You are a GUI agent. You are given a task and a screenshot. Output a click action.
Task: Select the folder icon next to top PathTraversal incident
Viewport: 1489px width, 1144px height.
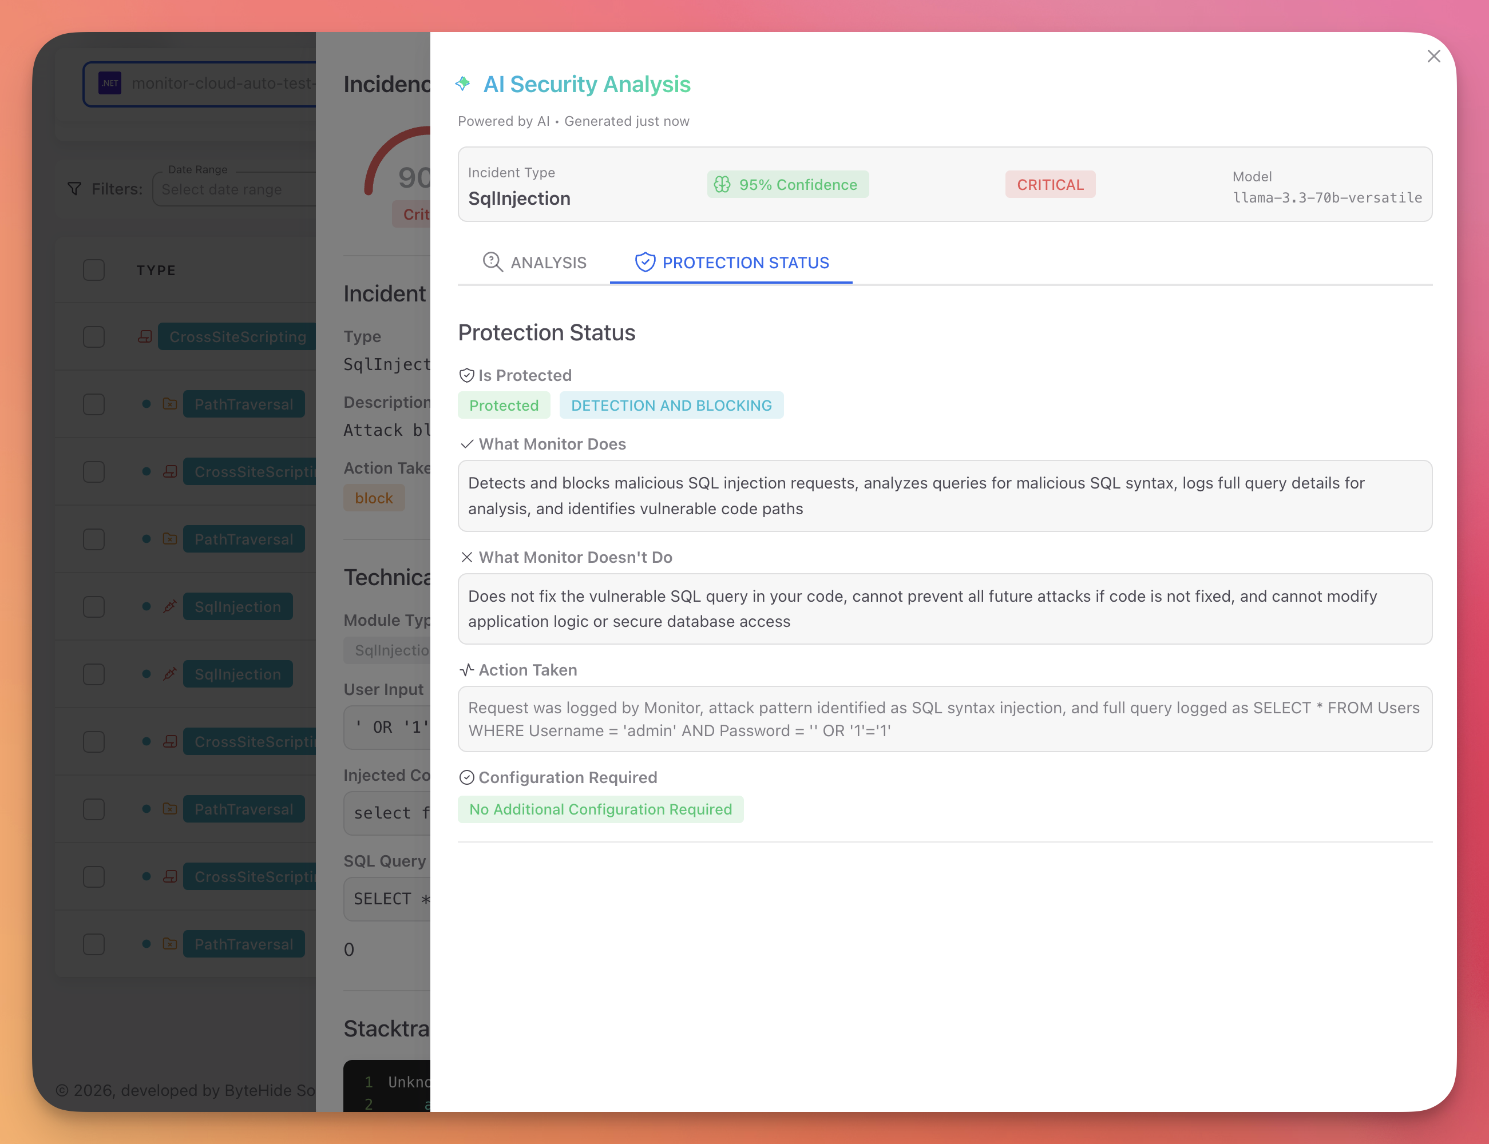pyautogui.click(x=171, y=403)
